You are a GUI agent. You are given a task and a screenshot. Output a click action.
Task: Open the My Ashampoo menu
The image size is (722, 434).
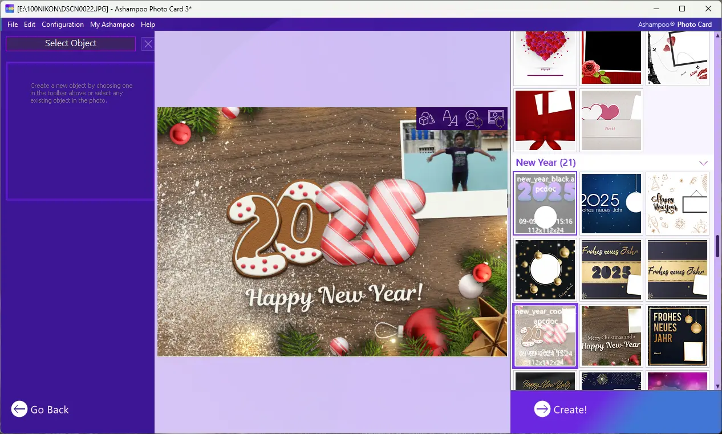112,25
